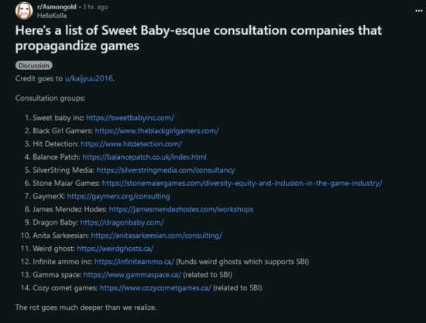The image size is (426, 323).
Task: Visit the dragonbaby.com link
Action: [x=122, y=222]
